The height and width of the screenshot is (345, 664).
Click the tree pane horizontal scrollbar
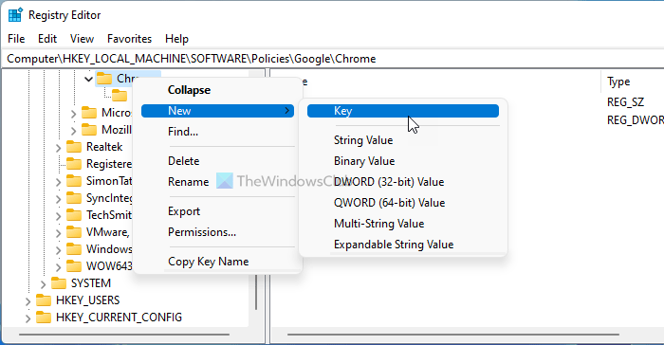(x=124, y=335)
